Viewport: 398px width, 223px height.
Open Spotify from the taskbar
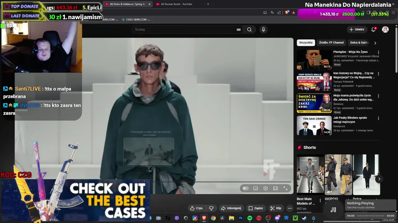coord(250,218)
